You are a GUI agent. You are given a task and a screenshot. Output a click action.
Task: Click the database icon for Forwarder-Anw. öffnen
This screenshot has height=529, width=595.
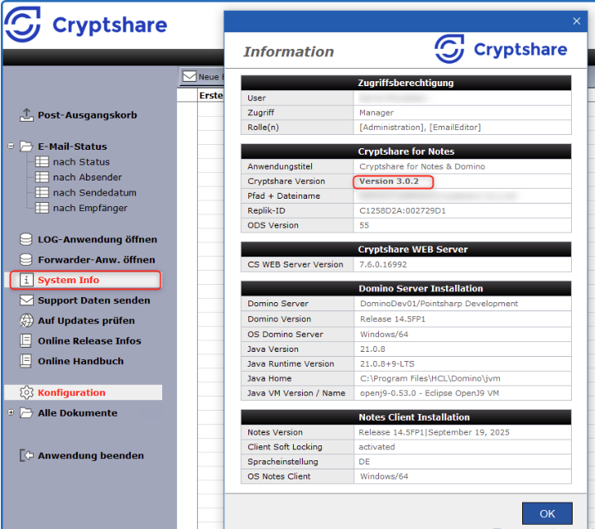(x=26, y=260)
